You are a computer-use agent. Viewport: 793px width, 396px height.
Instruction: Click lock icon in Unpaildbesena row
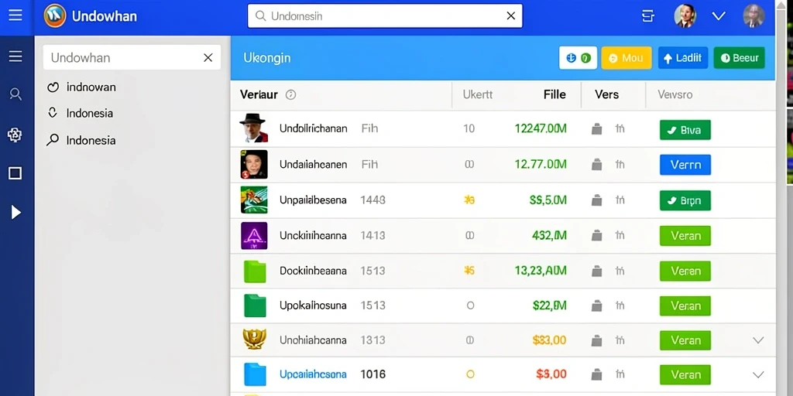597,200
